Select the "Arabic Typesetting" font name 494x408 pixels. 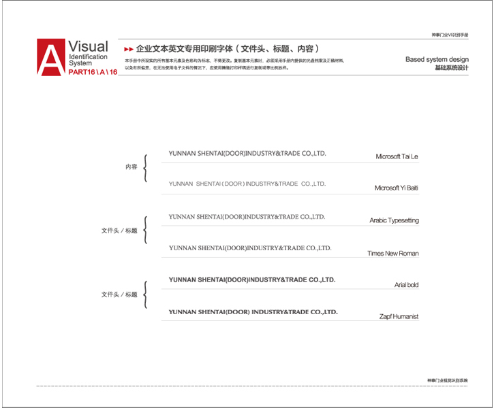click(394, 220)
